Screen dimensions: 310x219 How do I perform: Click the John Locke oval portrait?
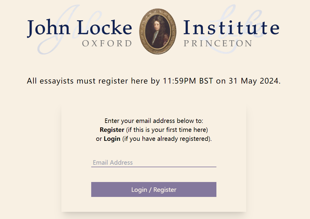[158, 31]
